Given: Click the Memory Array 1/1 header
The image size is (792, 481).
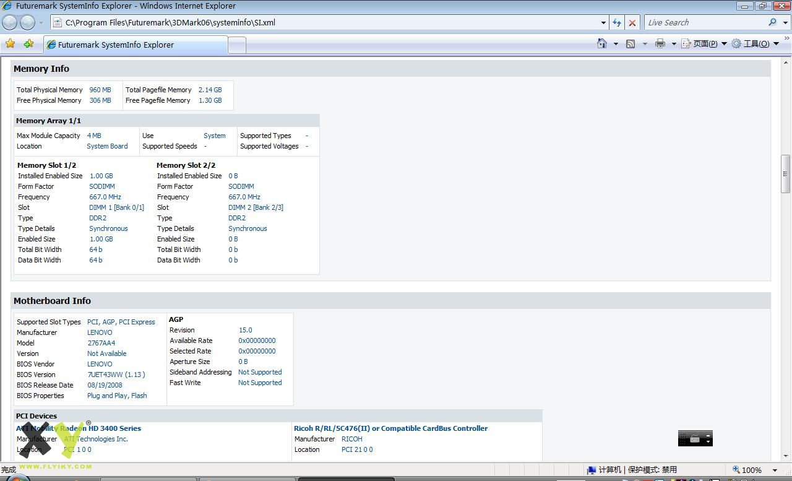Looking at the screenshot, I should (x=48, y=121).
